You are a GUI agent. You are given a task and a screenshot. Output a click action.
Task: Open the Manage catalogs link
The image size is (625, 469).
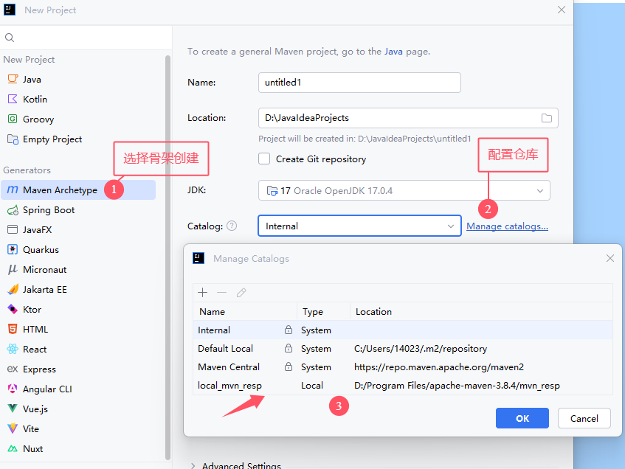pyautogui.click(x=507, y=226)
